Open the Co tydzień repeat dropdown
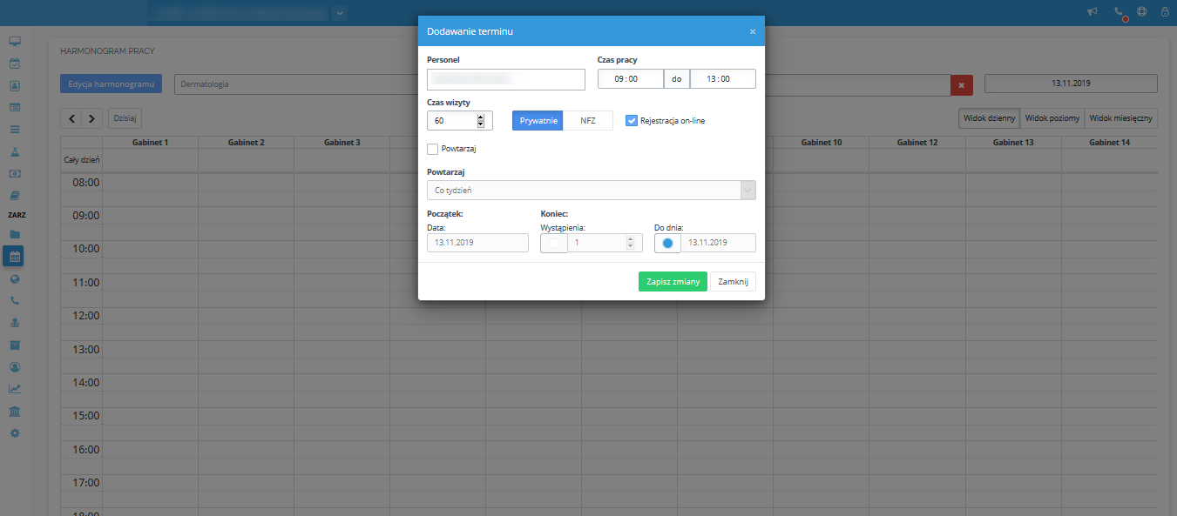1177x516 pixels. coord(592,191)
